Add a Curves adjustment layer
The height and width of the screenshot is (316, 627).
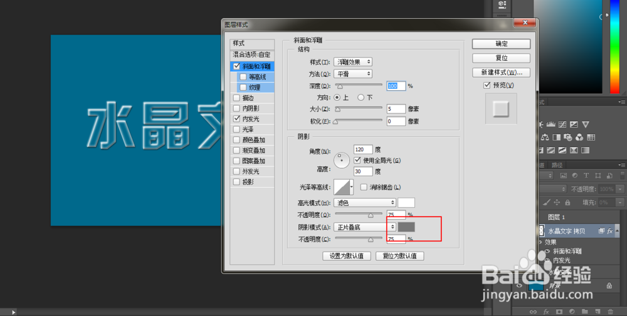(562, 125)
